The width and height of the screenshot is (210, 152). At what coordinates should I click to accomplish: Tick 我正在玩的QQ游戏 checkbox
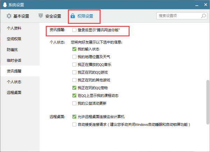tap(74, 72)
